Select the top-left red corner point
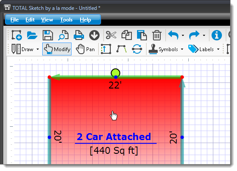This screenshot has height=171, width=237. (x=50, y=77)
